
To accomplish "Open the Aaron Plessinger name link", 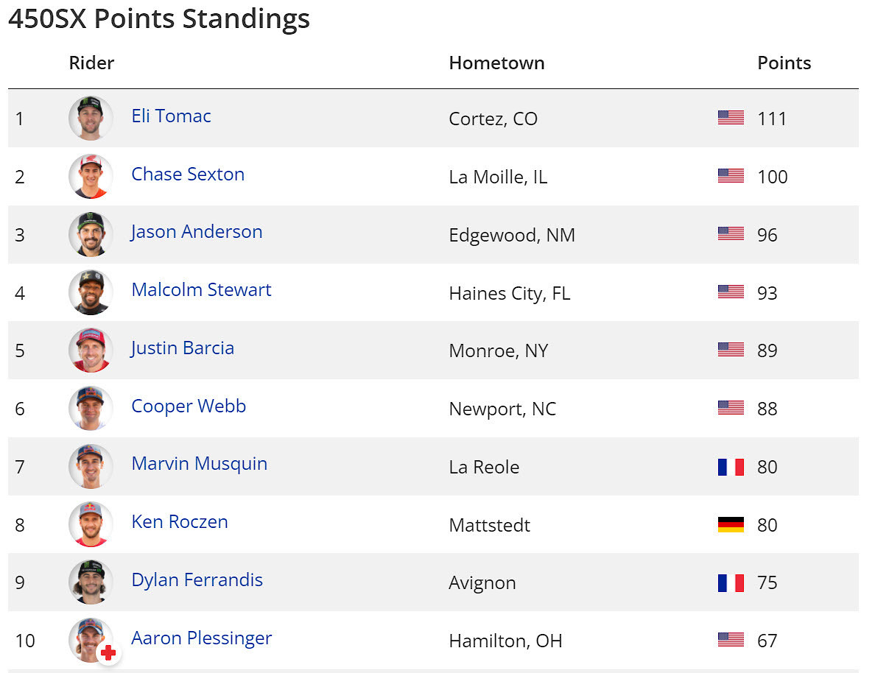I will [201, 638].
